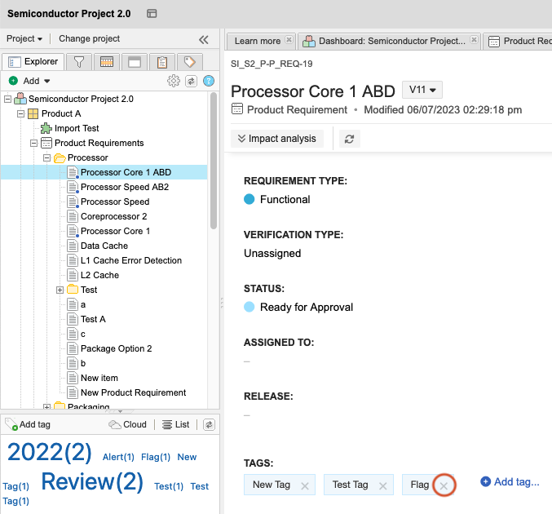This screenshot has width=552, height=514.
Task: Switch to the Learn more tab
Action: [x=258, y=41]
